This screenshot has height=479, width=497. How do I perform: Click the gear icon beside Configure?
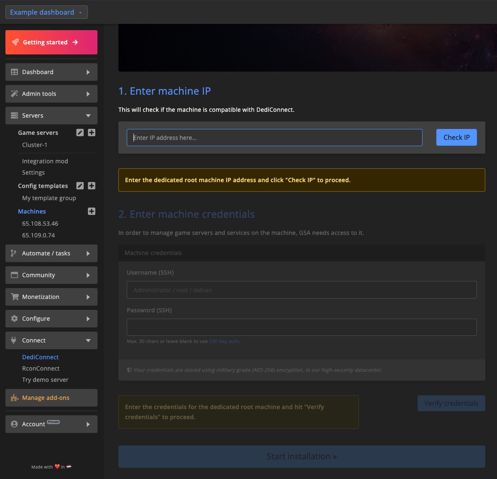14,319
